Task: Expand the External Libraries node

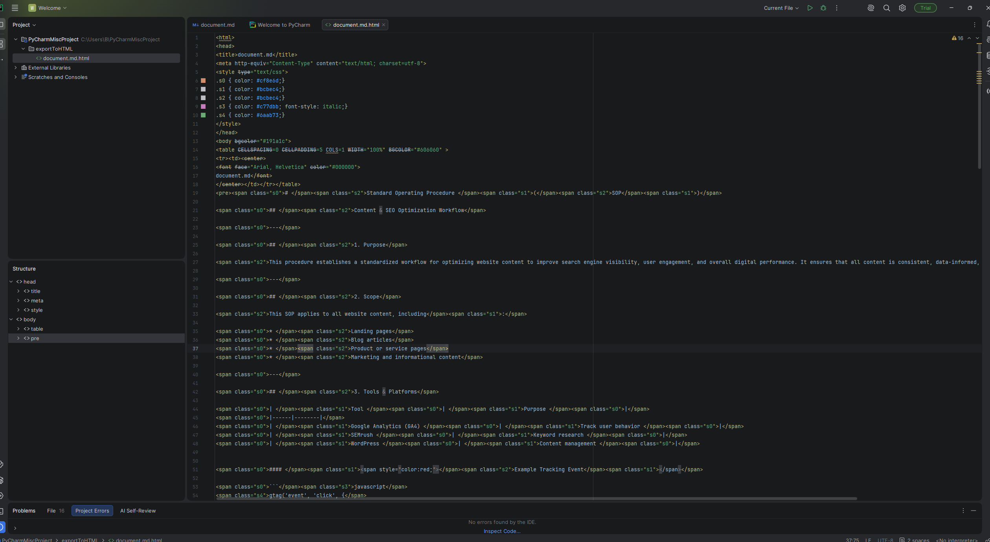Action: click(16, 68)
